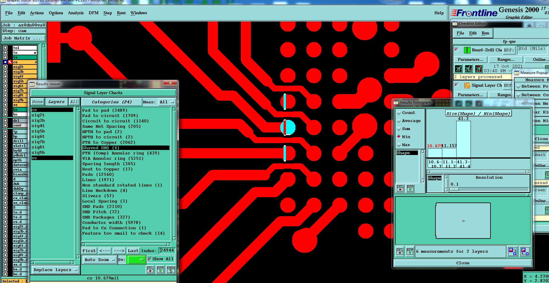The image size is (549, 283).
Task: Click the histogram return-arrow transfer icon
Action: 525,252
